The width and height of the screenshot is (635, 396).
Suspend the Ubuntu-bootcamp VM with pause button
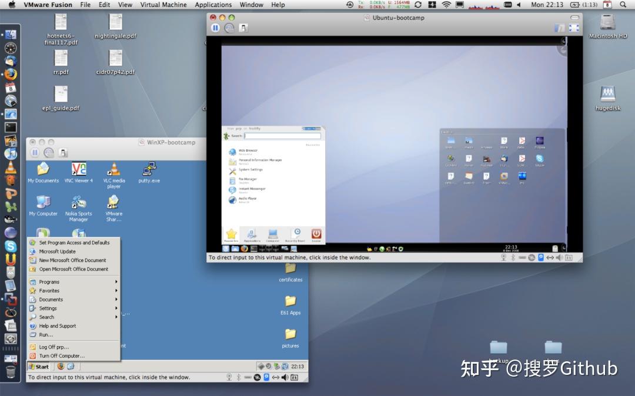click(215, 28)
